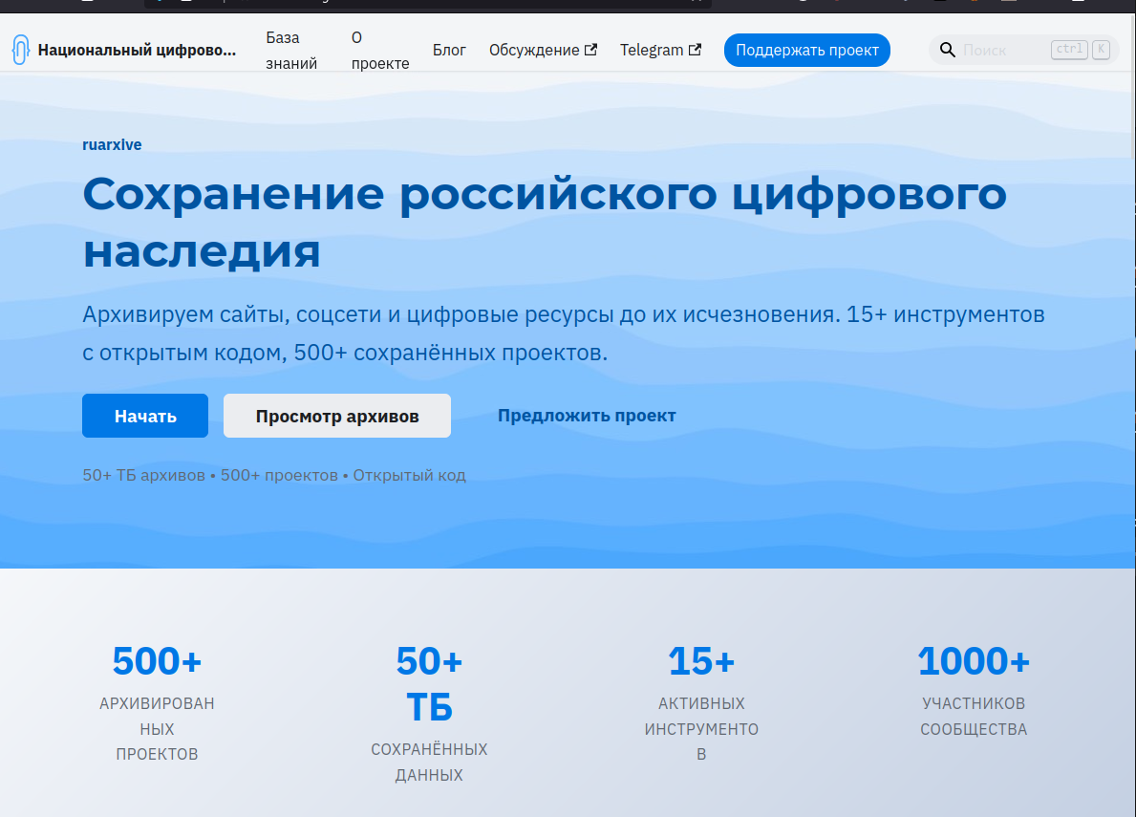Click the ctrl keyboard shortcut badge
This screenshot has width=1136, height=817.
(1069, 50)
